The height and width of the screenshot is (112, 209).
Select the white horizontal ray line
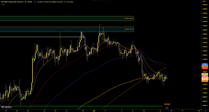point(42,37)
